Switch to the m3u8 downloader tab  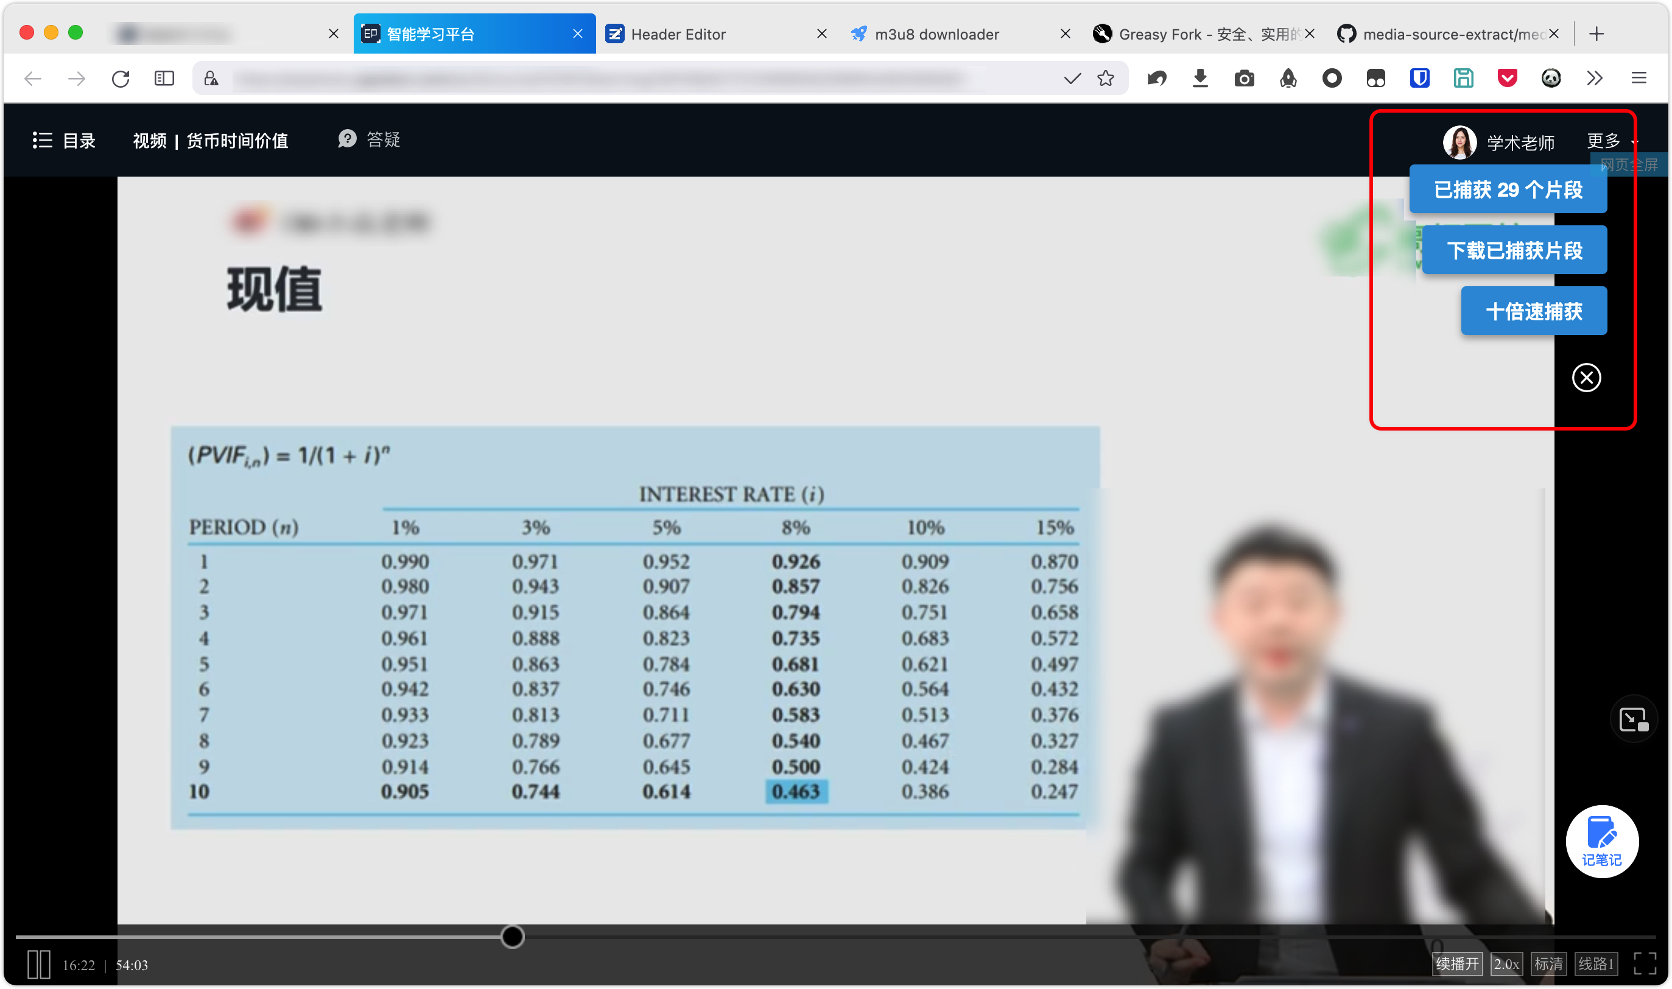[936, 34]
